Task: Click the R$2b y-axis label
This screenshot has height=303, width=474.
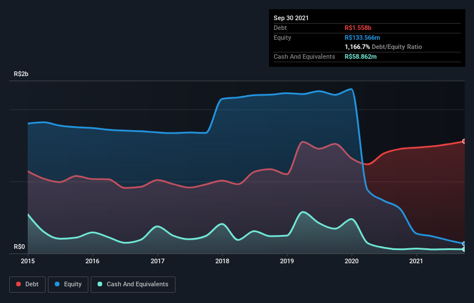Action: 21,74
